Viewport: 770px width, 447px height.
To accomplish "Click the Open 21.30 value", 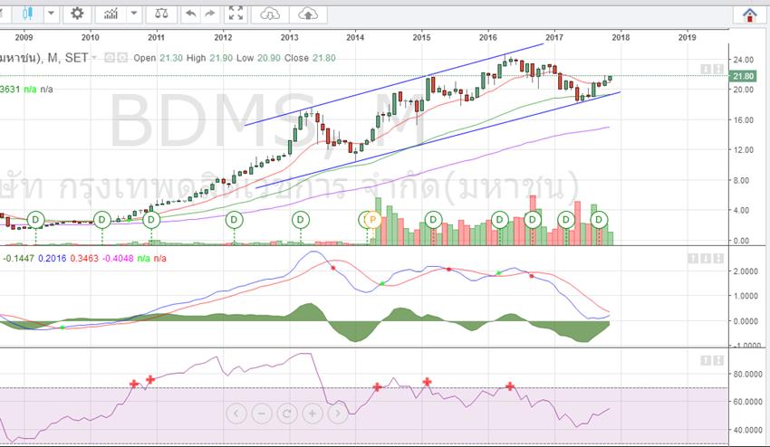I will pyautogui.click(x=171, y=58).
